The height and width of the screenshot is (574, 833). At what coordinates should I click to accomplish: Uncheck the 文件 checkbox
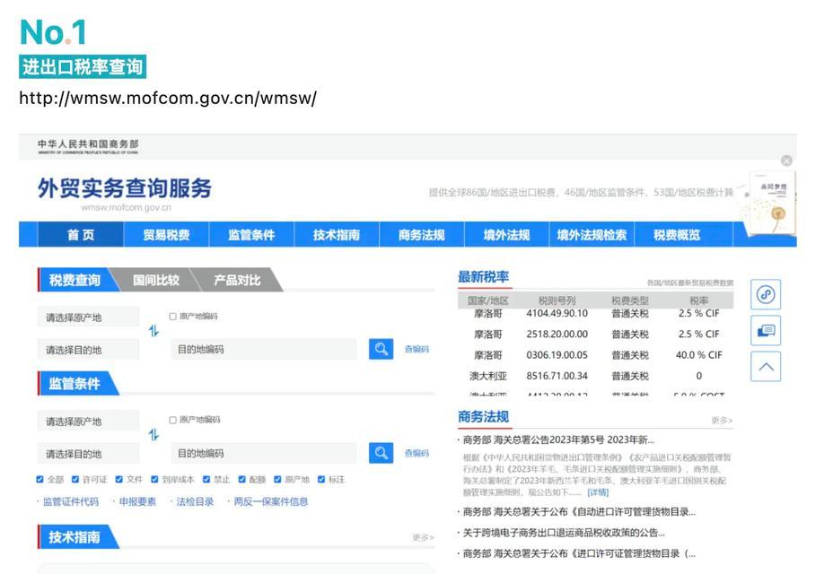tap(119, 480)
